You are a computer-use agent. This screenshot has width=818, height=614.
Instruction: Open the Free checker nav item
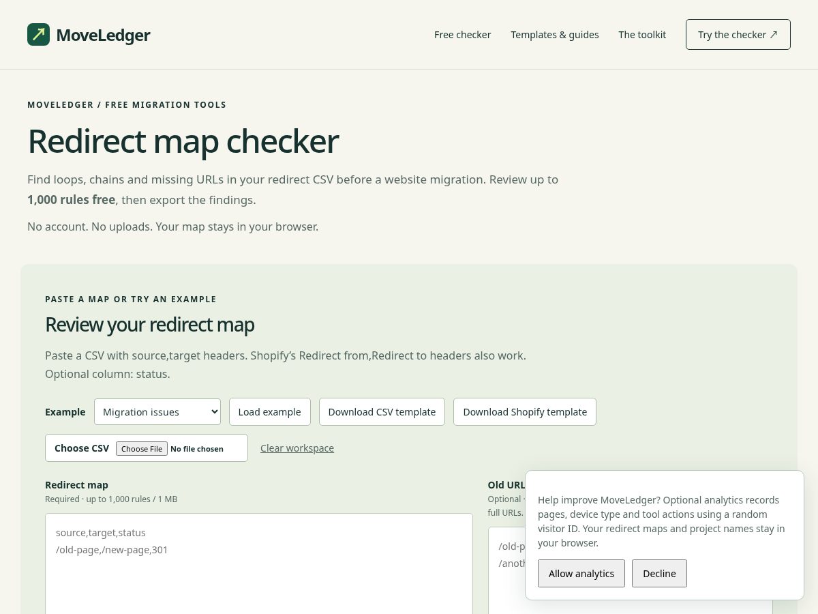click(x=462, y=35)
